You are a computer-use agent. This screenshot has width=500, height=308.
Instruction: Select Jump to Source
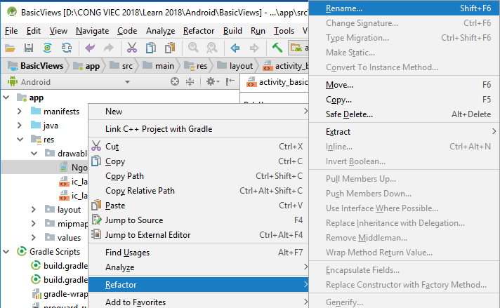click(198, 220)
